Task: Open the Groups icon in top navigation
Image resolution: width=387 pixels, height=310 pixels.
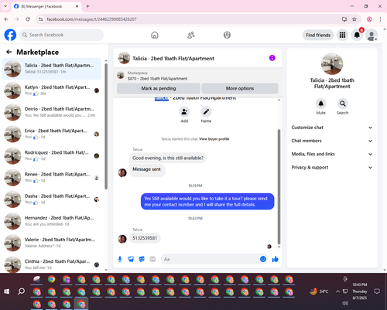Action: point(227,35)
